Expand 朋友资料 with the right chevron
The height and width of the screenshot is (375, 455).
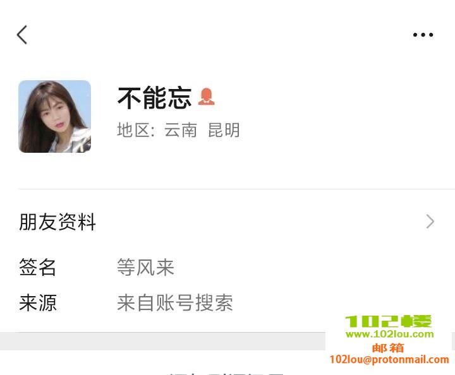(x=430, y=222)
